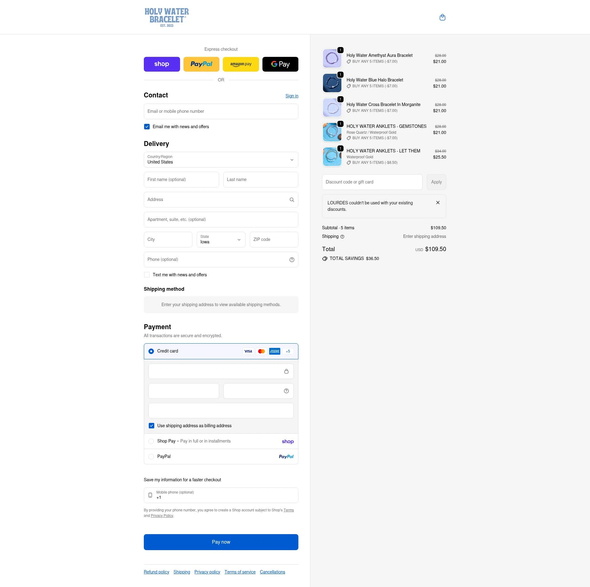The image size is (590, 587).
Task: Enable Text me with news and offers
Action: 147,274
